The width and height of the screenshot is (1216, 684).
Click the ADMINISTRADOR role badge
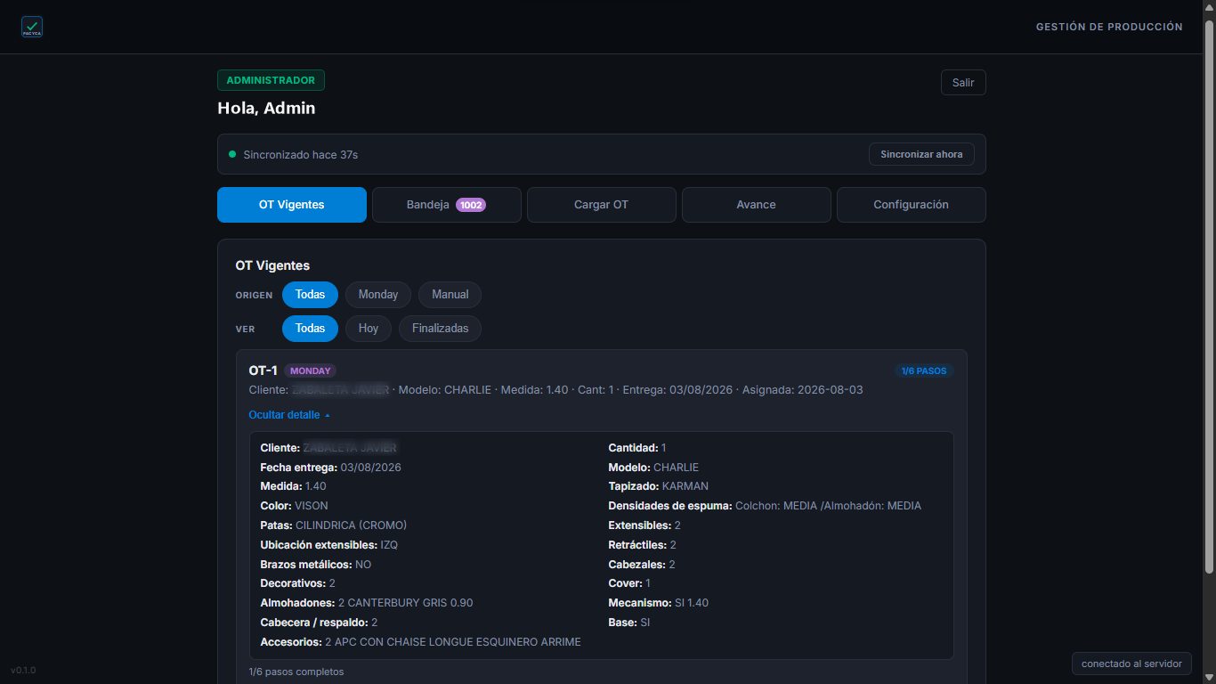click(271, 80)
